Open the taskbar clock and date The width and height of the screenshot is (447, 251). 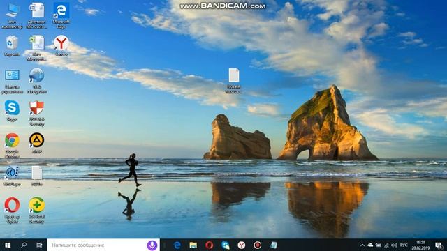point(420,245)
